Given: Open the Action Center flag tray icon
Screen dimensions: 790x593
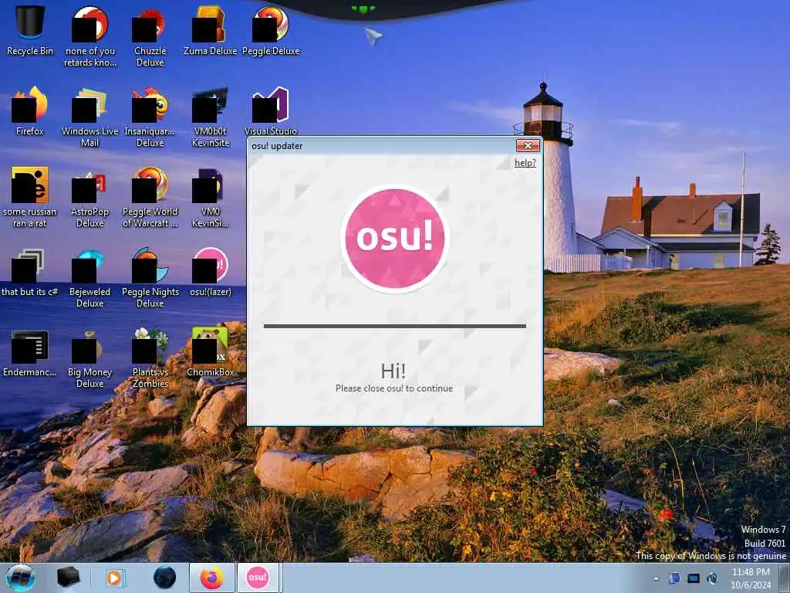Looking at the screenshot, I should [x=674, y=578].
